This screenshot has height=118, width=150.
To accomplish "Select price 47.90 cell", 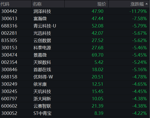I will pos(97,11).
